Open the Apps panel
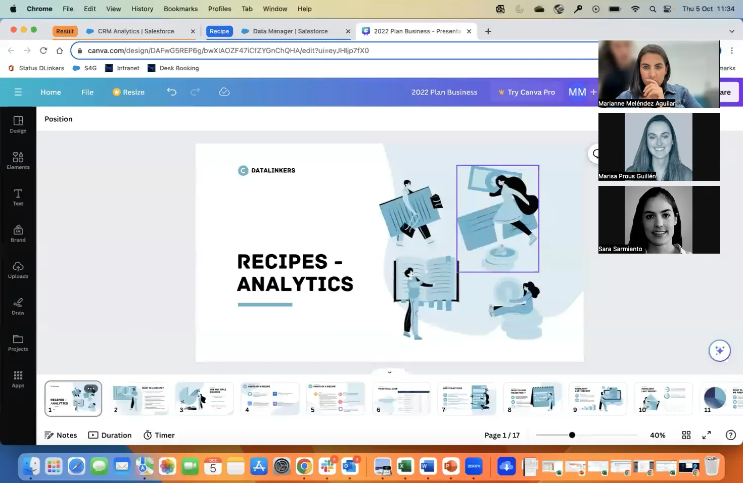 click(x=18, y=379)
